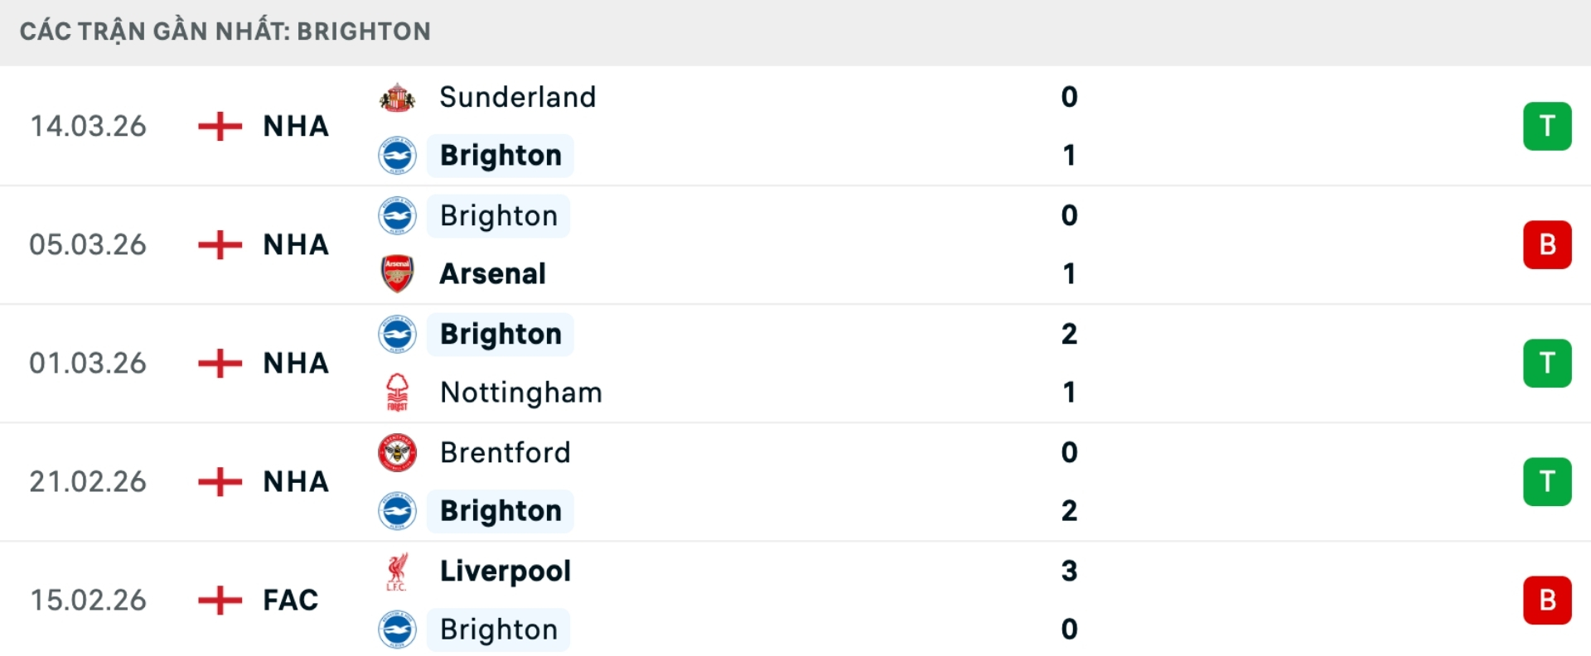Click the Arsenal club crest icon
Viewport: 1591px width, 656px height.
click(x=397, y=273)
